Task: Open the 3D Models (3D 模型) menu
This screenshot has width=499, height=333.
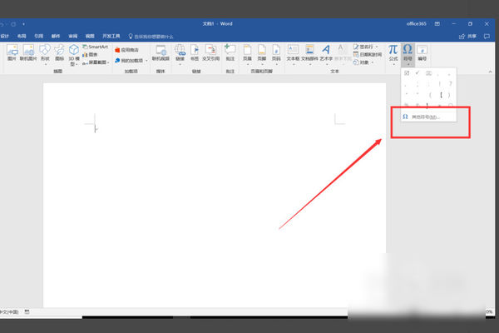Action: click(74, 55)
